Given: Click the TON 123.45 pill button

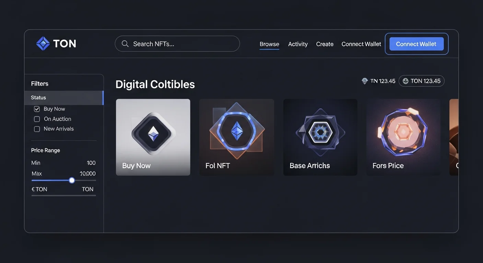Looking at the screenshot, I should pos(422,81).
